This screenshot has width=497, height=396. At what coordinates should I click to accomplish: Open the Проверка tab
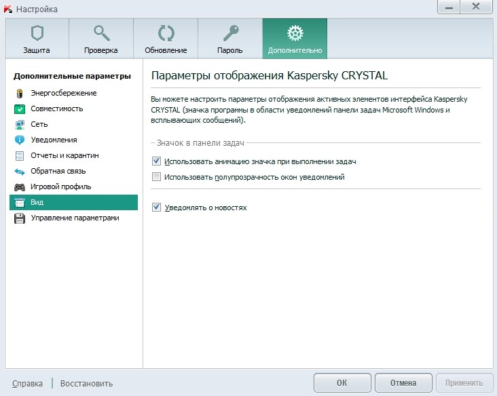tap(100, 39)
